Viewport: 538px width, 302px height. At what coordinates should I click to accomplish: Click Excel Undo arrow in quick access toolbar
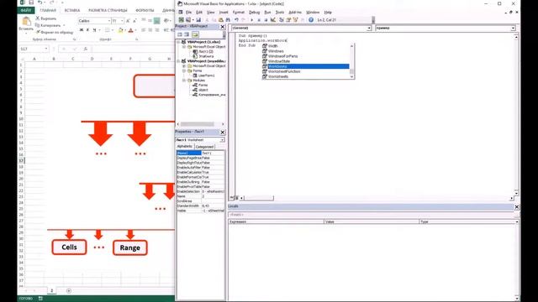[x=40, y=3]
